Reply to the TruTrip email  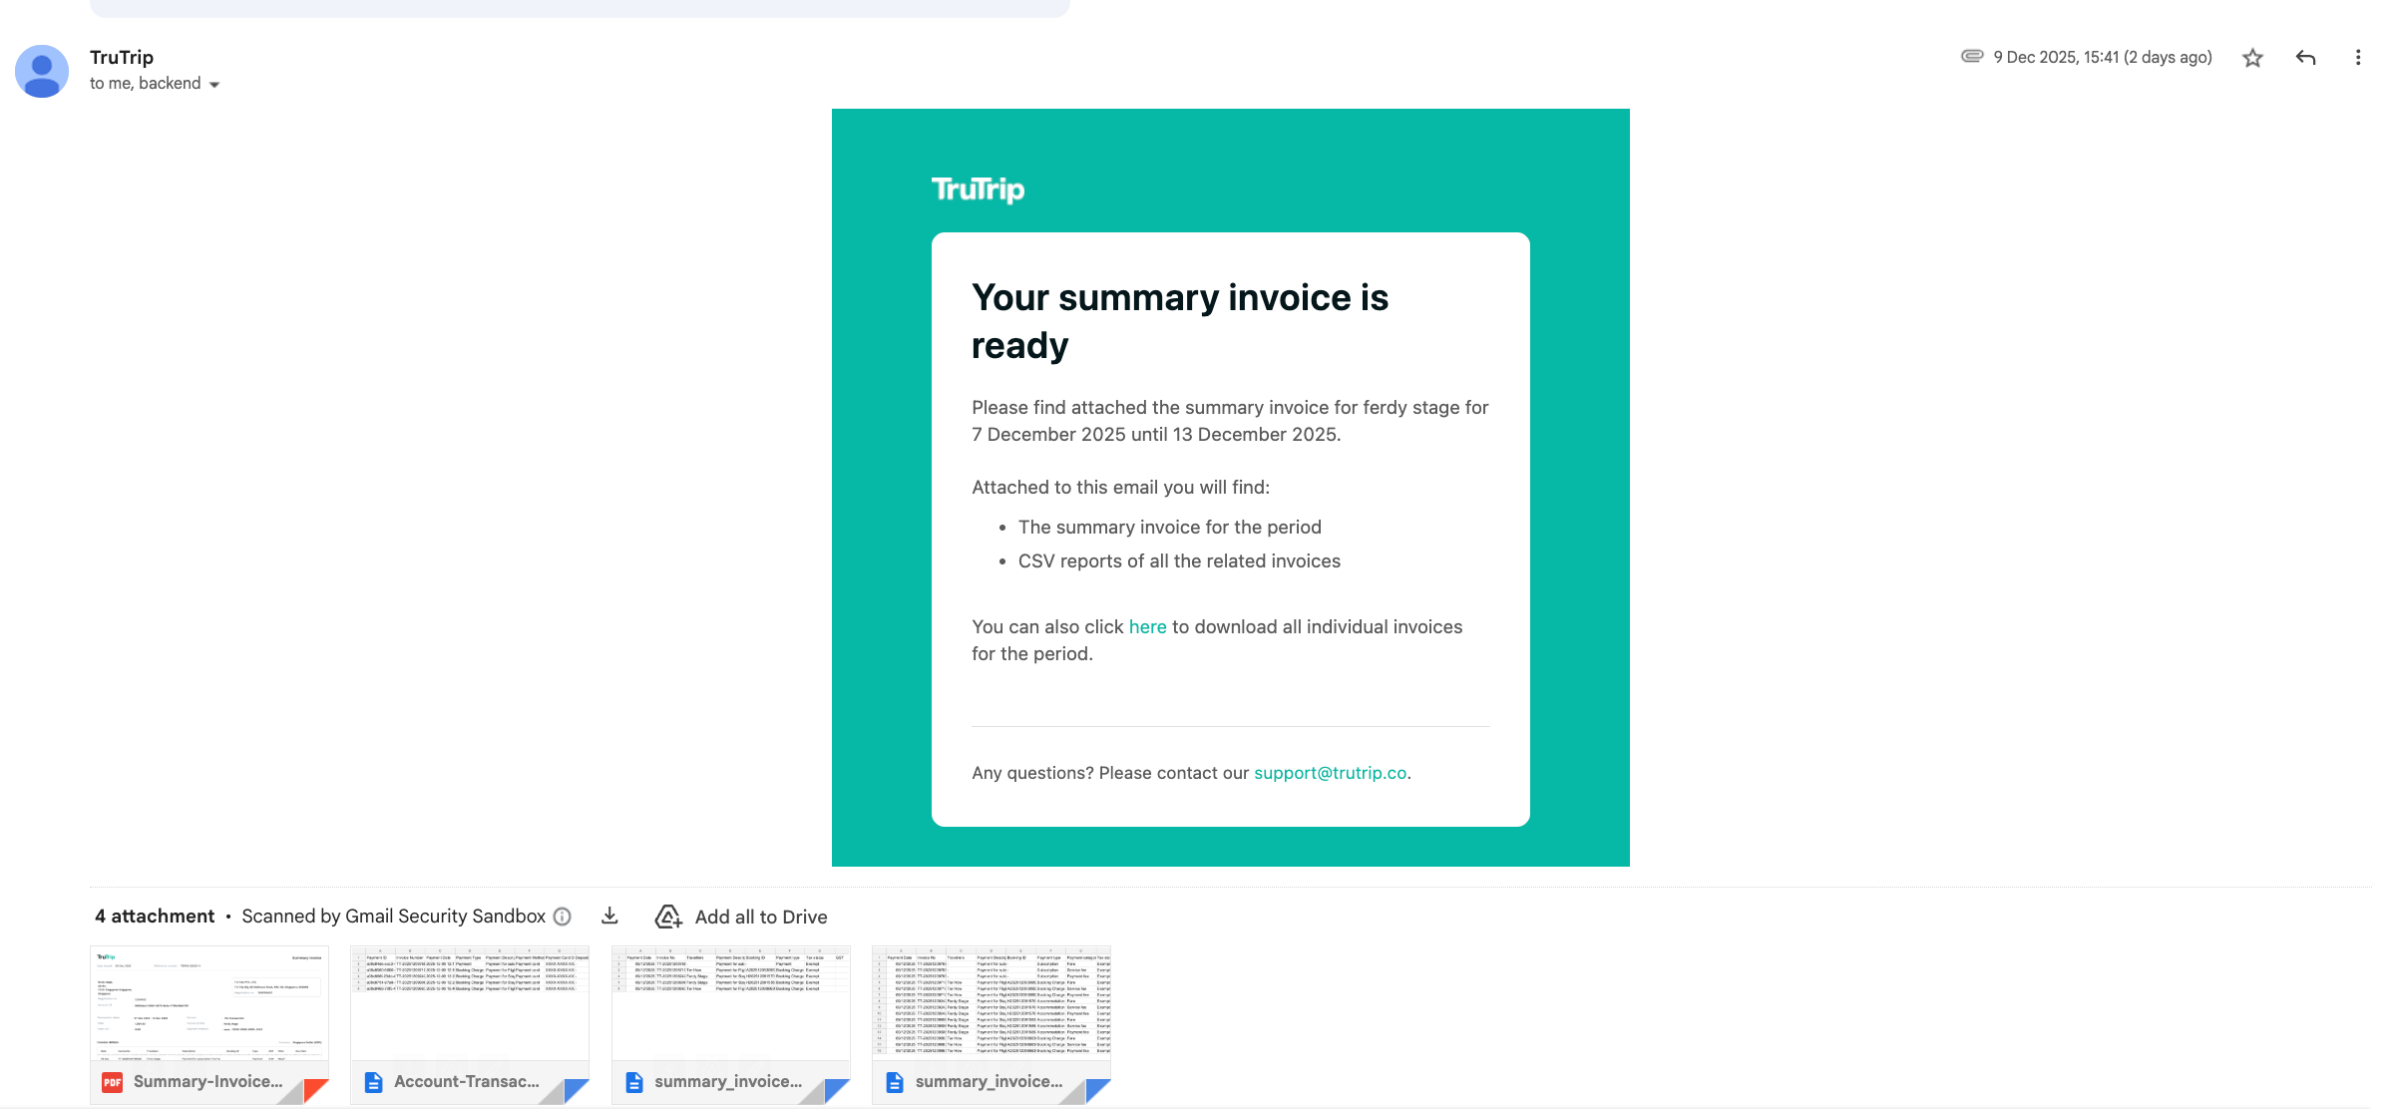pos(2305,58)
